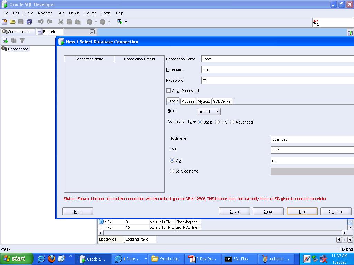Screen dimensions: 354x265
Task: Select the Service name radio button
Action: [172, 171]
